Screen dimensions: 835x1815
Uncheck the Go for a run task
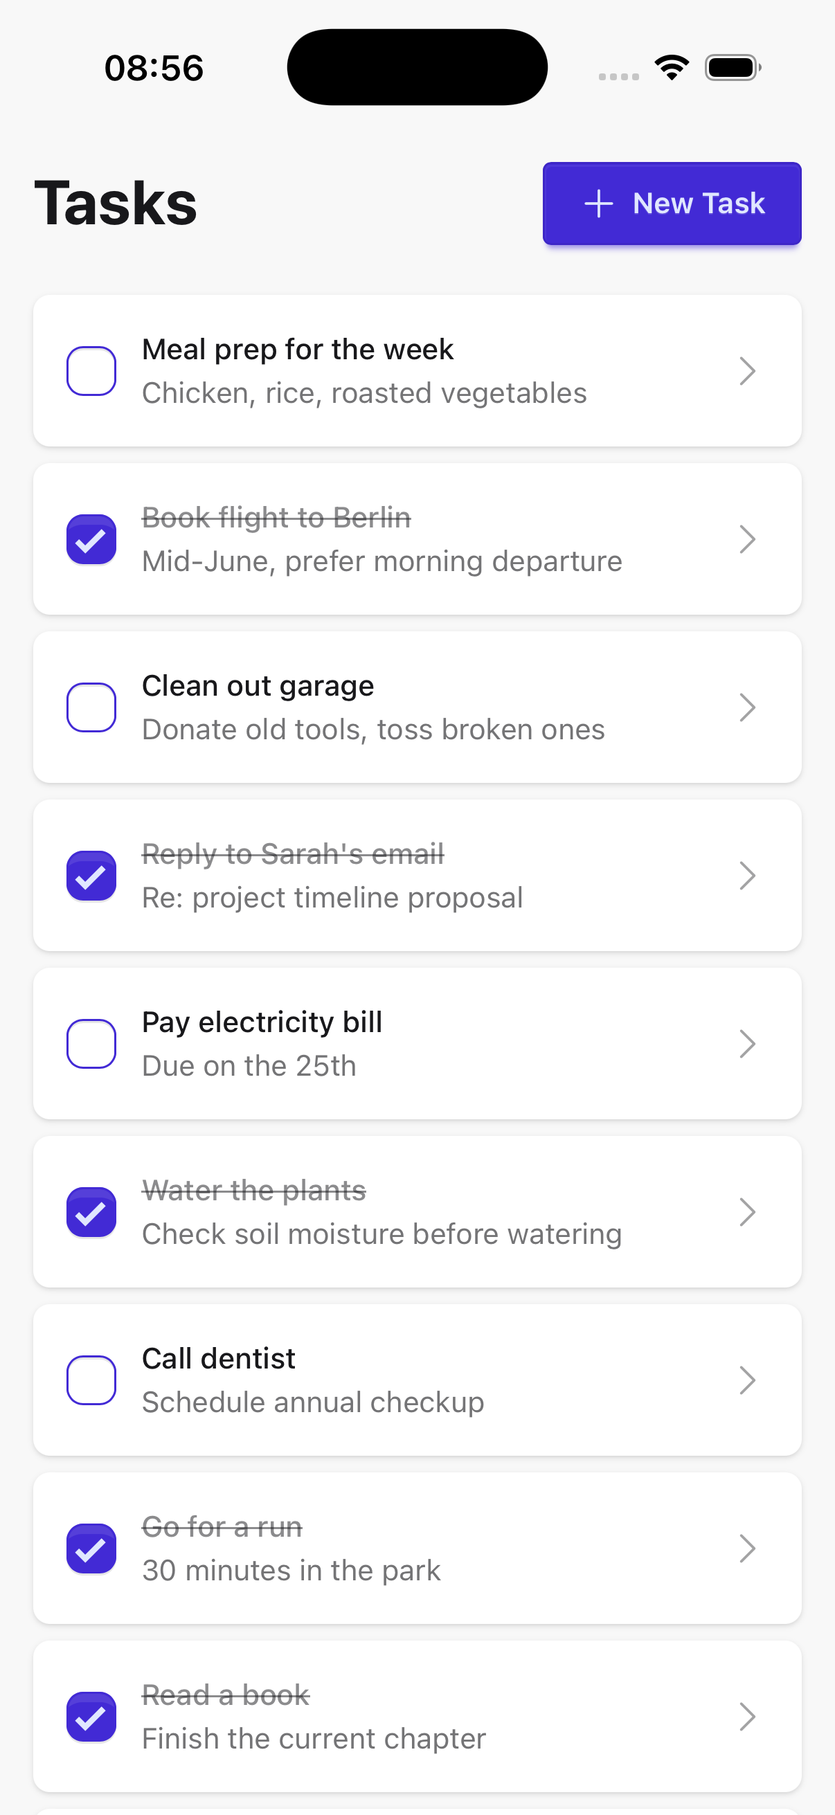91,1548
